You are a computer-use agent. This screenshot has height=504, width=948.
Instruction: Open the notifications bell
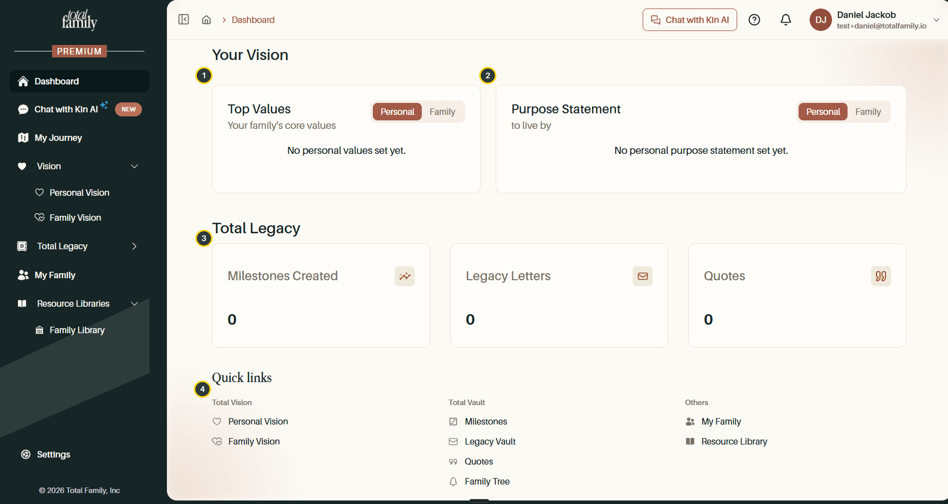(x=786, y=20)
